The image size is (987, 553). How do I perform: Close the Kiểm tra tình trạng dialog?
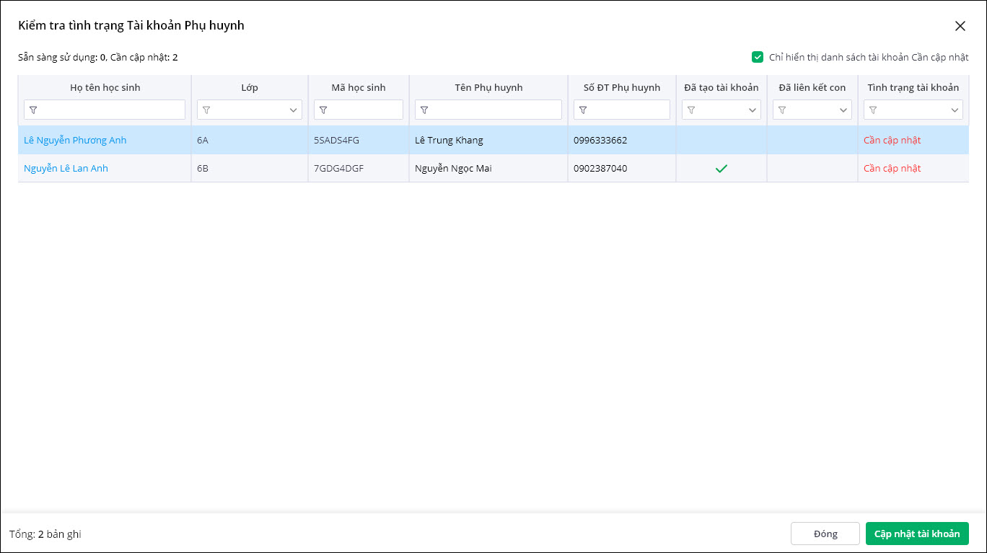tap(960, 26)
